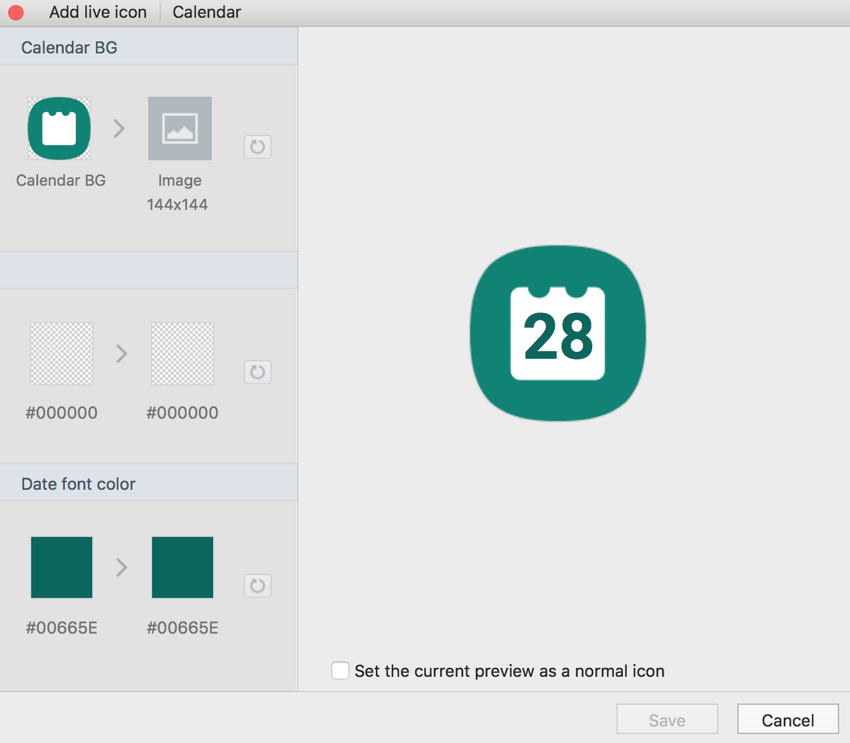
Task: Open the Calendar menu entry
Action: click(x=206, y=12)
